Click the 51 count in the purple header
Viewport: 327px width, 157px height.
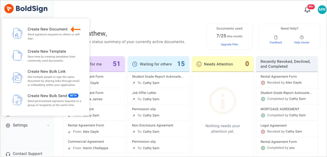pos(117,64)
